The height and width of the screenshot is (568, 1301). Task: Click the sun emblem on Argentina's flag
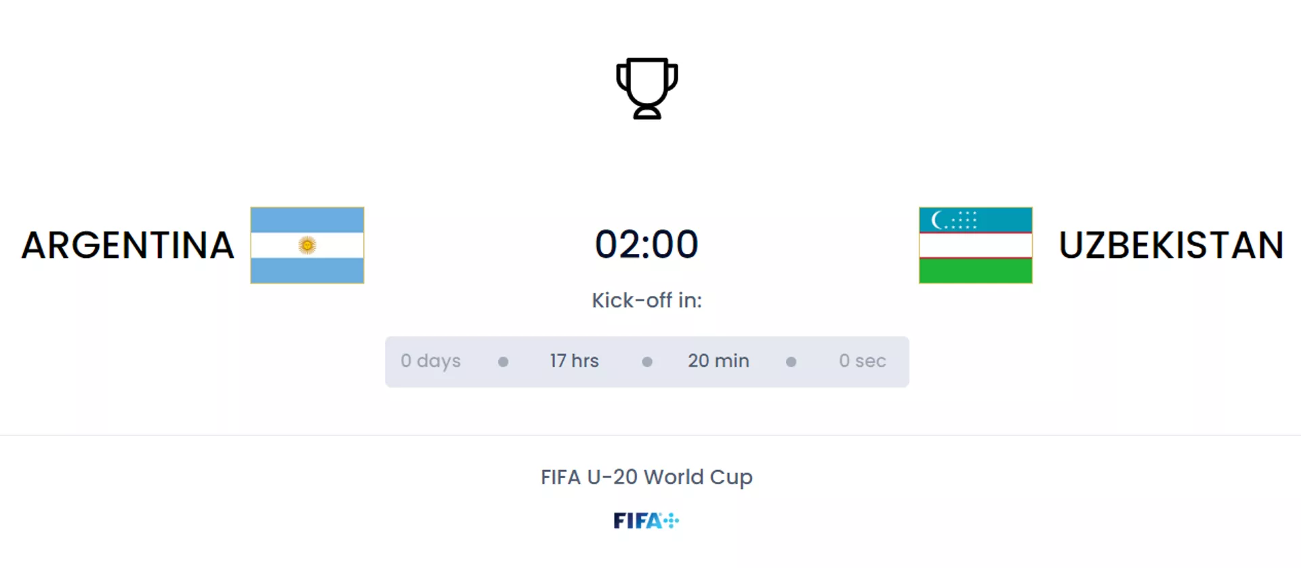click(x=307, y=245)
